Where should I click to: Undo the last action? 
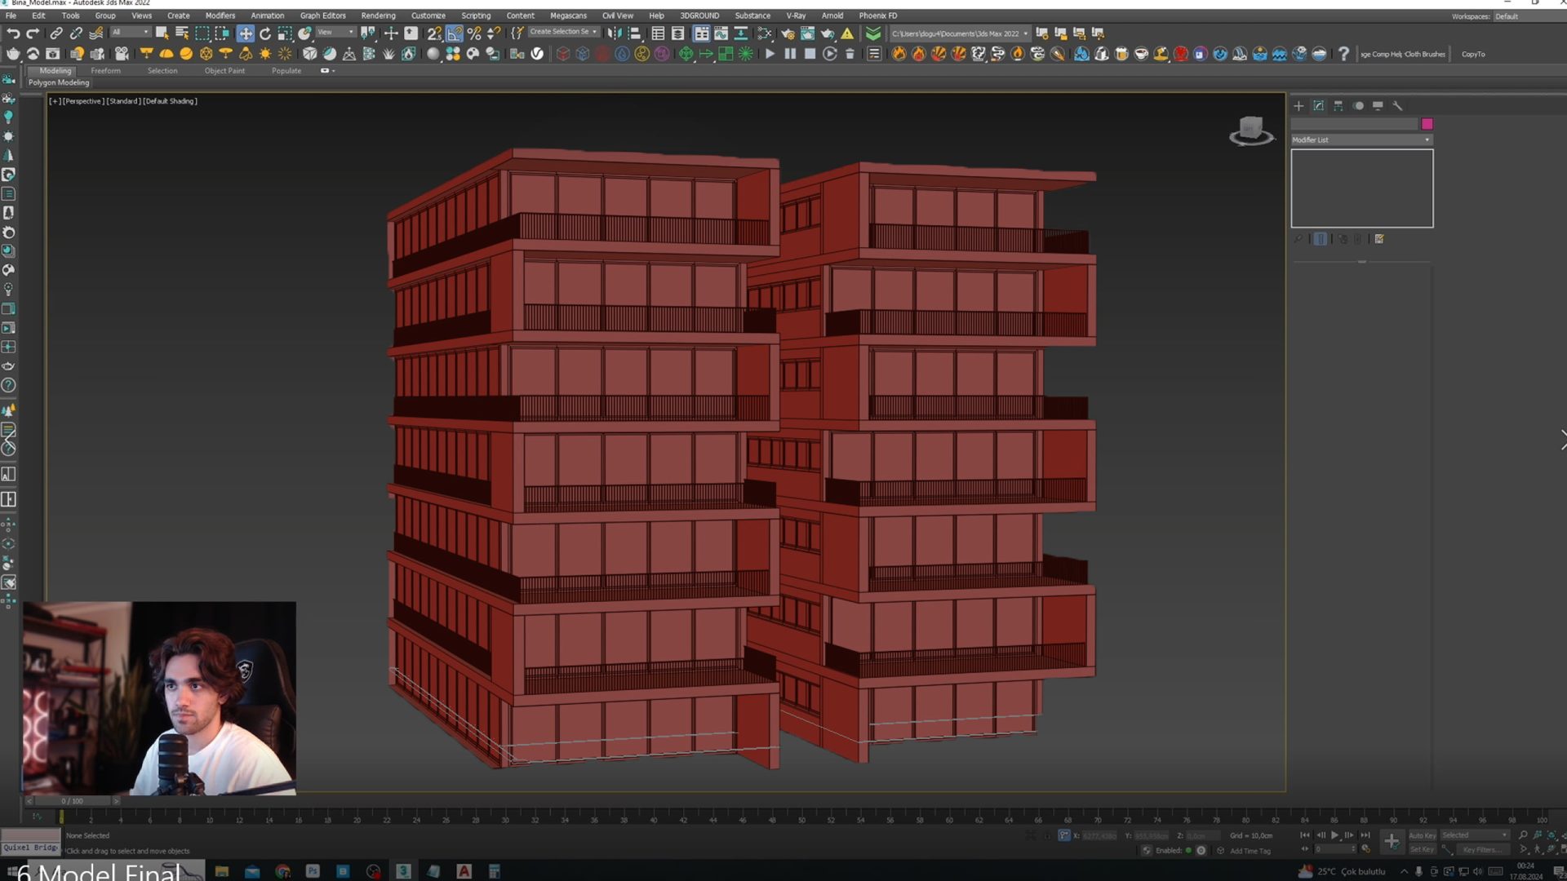tap(13, 33)
